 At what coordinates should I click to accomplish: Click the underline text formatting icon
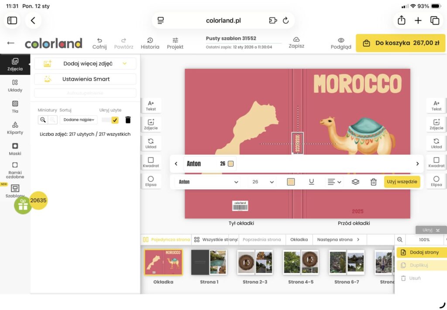tap(311, 182)
